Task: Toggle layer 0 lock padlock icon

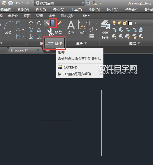Action: (x=124, y=23)
